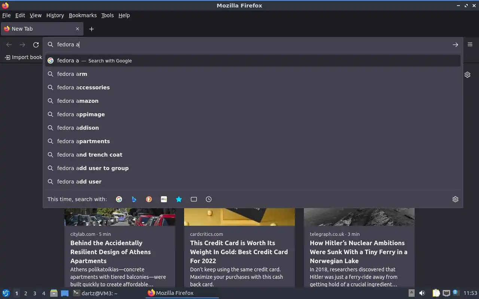
Task: Search in Bookmarks star icon
Action: pyautogui.click(x=179, y=199)
